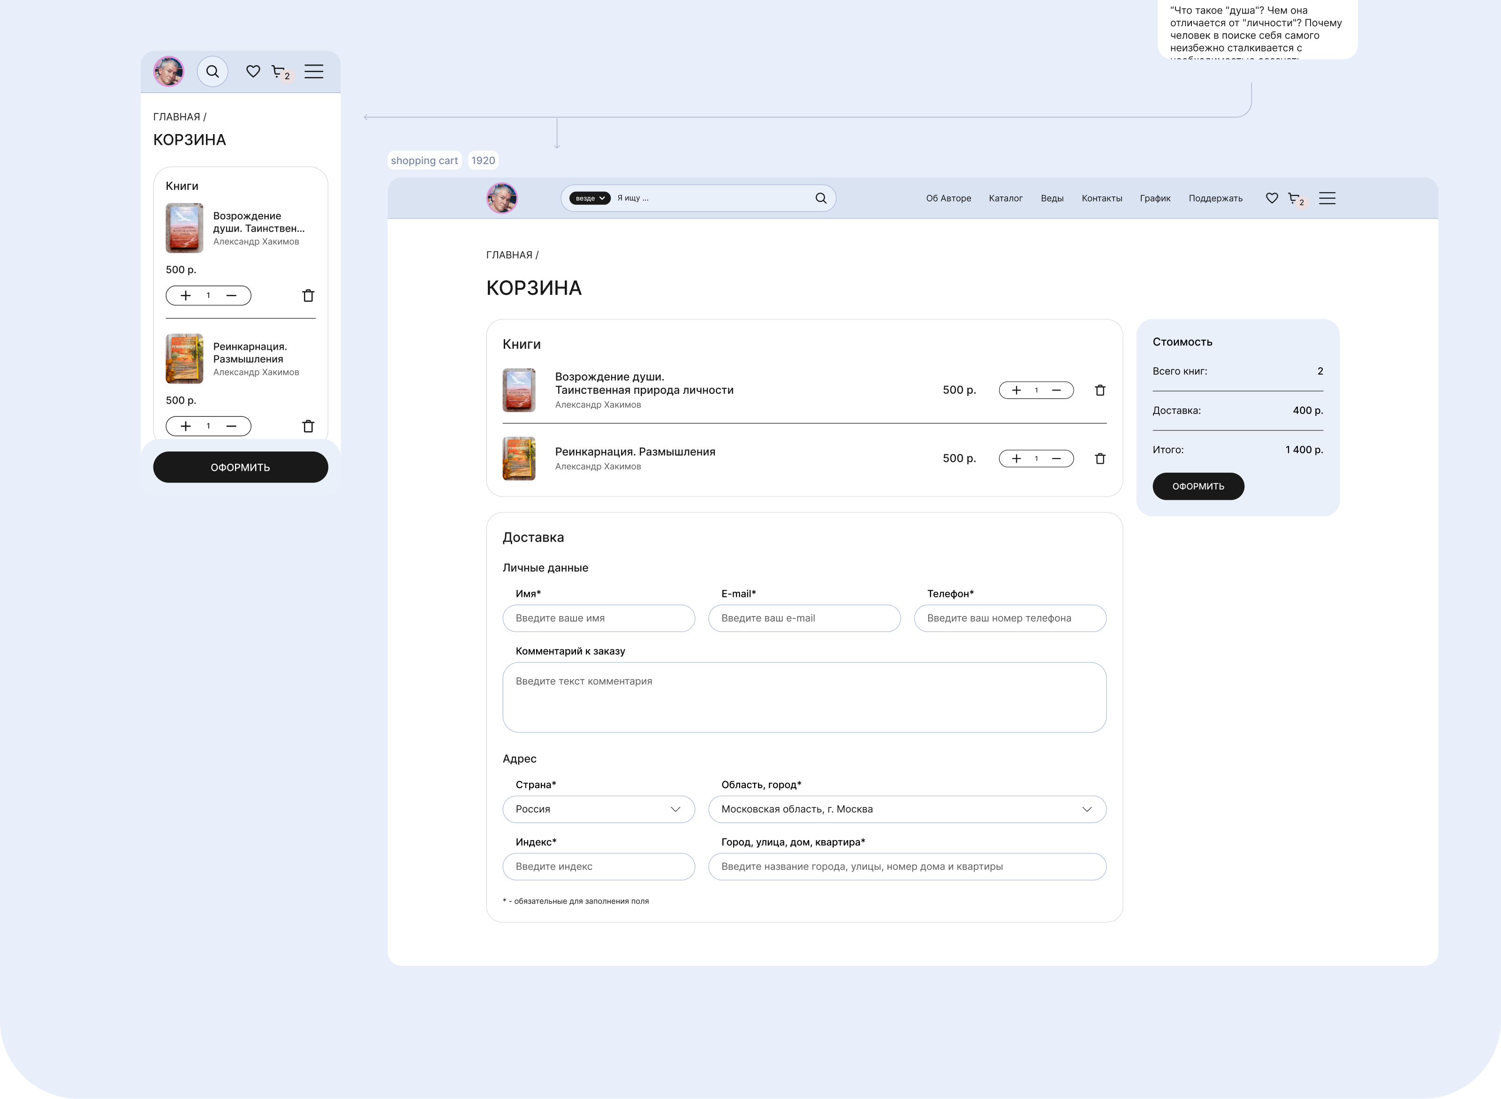Click Реинкарнация book cover in desktop cart
1501x1099 pixels.
[519, 459]
